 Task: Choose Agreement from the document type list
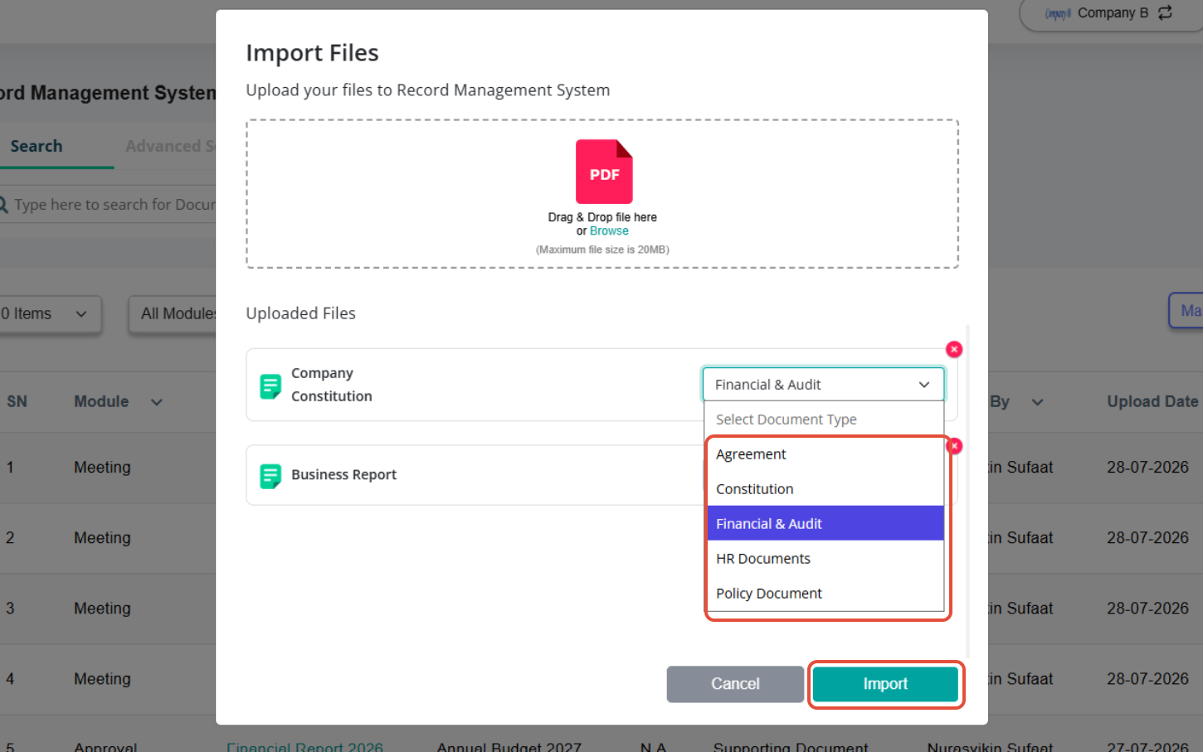(826, 454)
